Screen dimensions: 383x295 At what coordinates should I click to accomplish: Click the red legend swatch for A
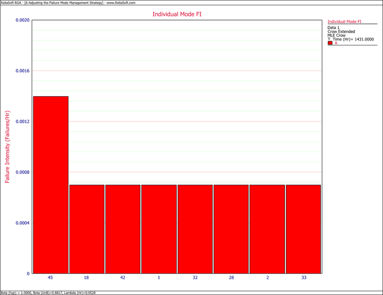point(330,43)
